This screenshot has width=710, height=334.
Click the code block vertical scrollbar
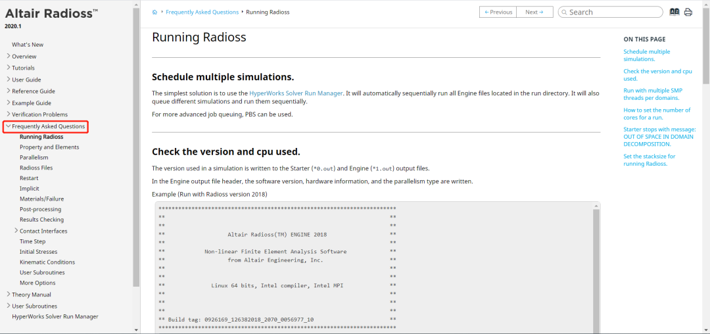pos(596,272)
